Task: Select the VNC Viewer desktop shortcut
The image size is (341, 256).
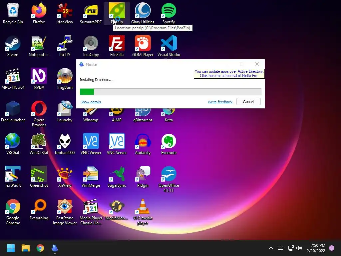Action: pos(91,144)
